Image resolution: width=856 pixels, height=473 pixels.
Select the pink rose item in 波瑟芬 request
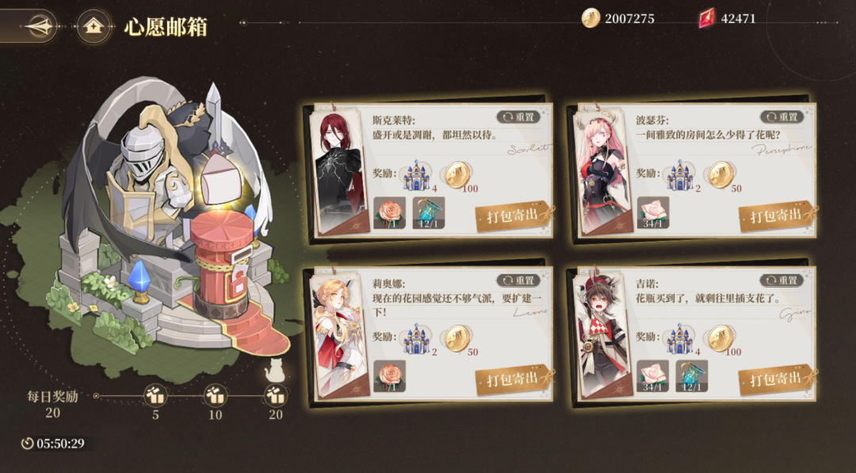[653, 213]
